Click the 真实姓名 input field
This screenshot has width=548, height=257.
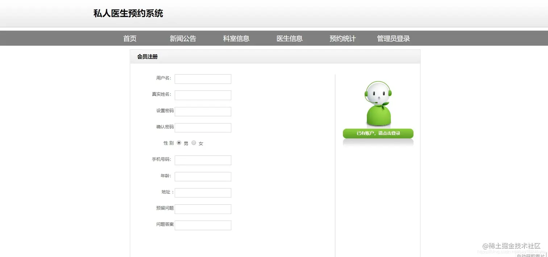tap(203, 95)
